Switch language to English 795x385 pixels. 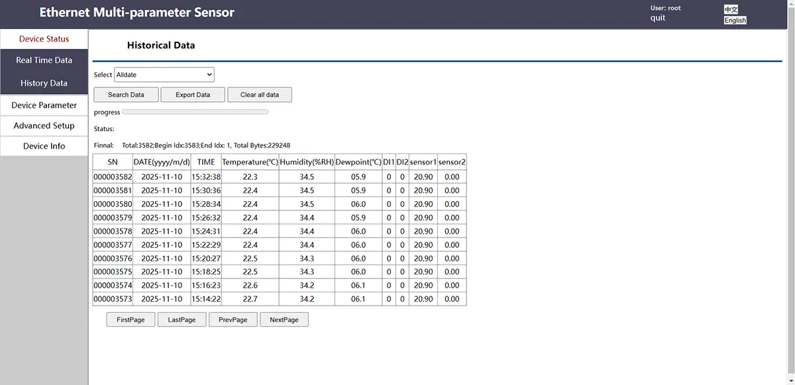coord(735,21)
